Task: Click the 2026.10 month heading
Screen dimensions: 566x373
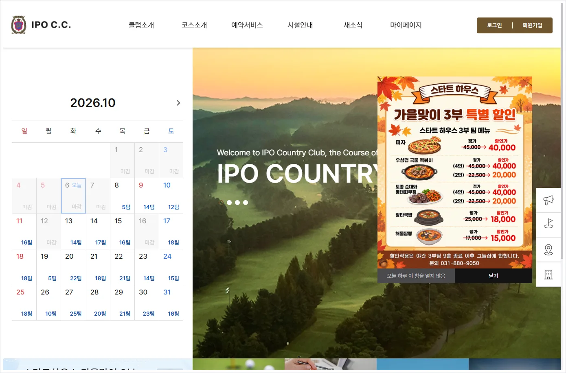Action: click(x=93, y=103)
